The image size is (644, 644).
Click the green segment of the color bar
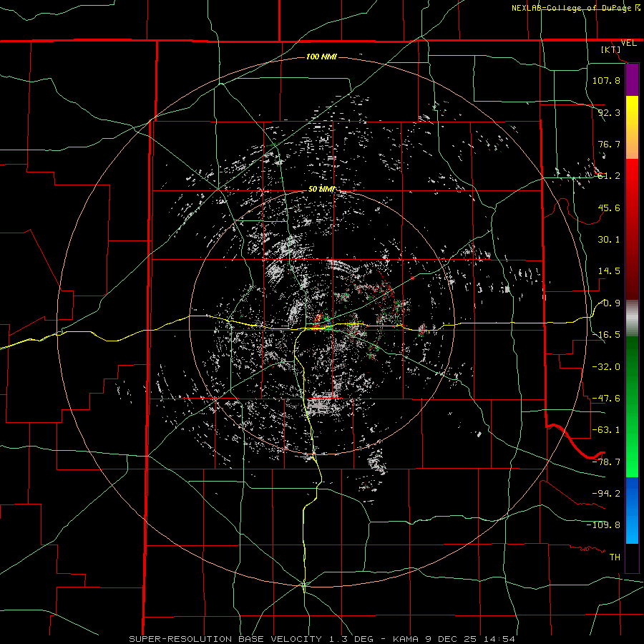[x=632, y=406]
